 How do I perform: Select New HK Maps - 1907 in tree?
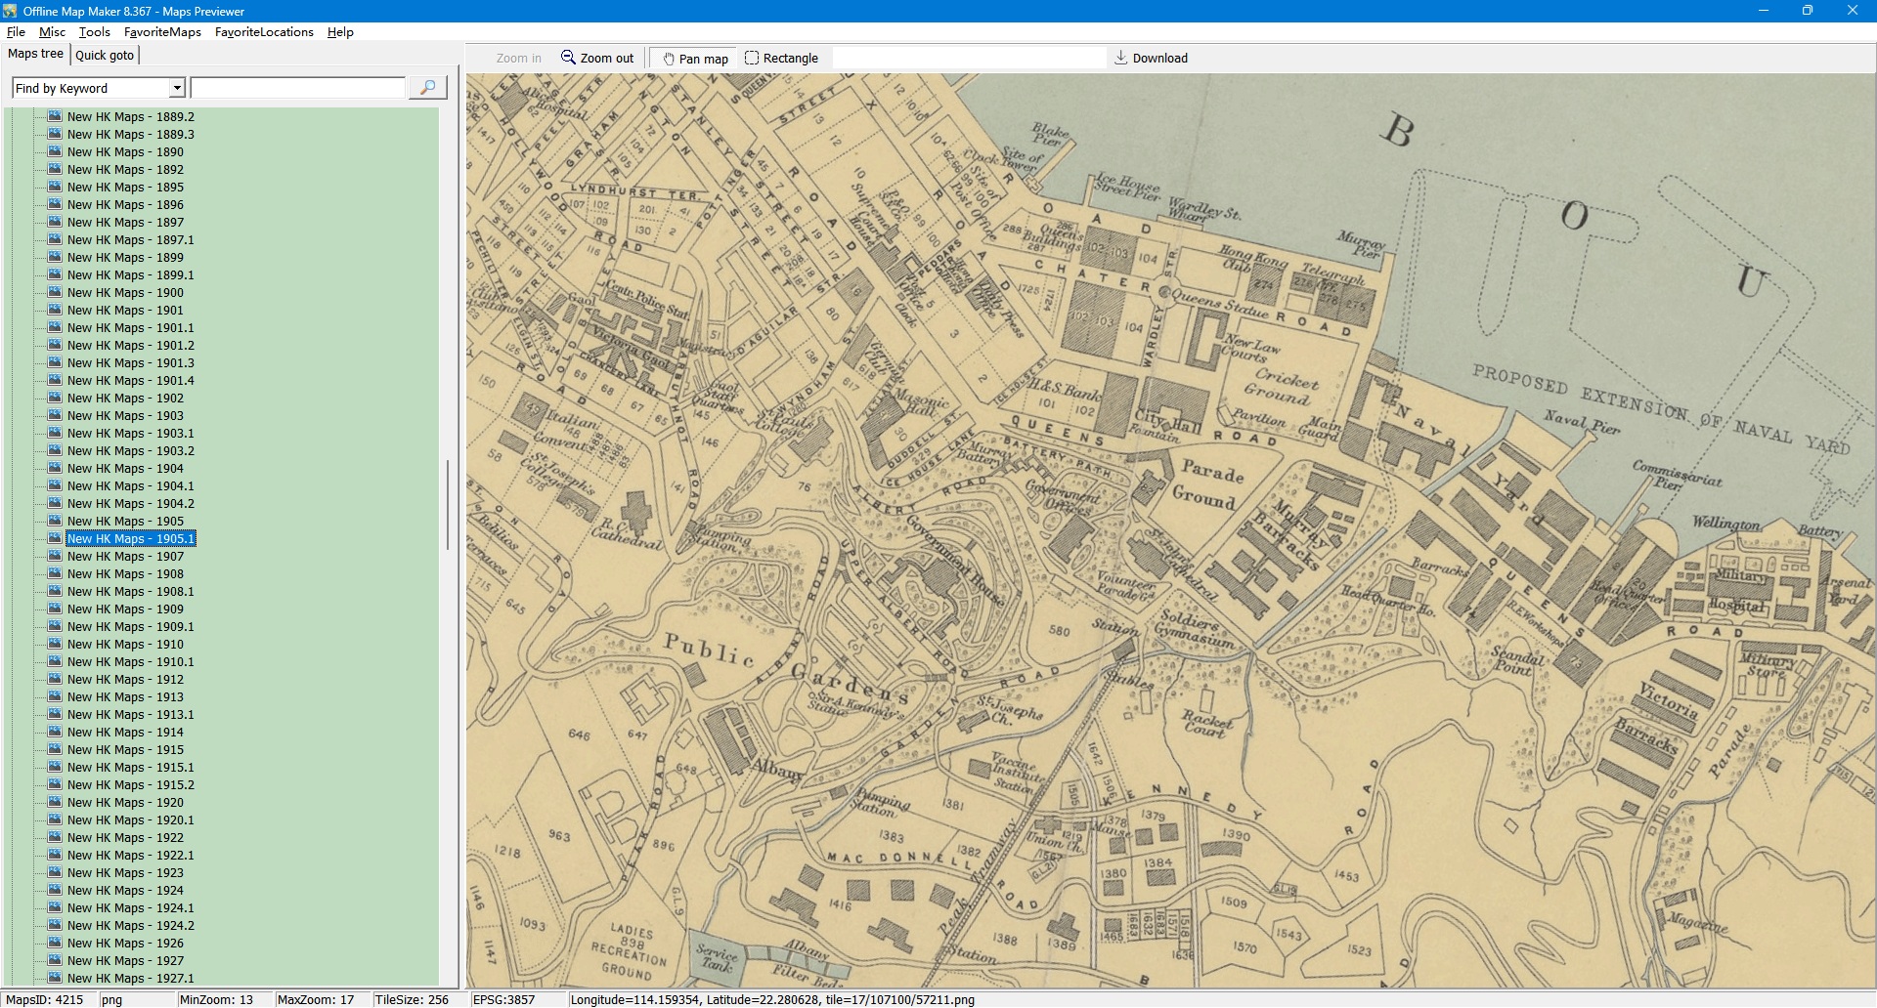pos(125,557)
